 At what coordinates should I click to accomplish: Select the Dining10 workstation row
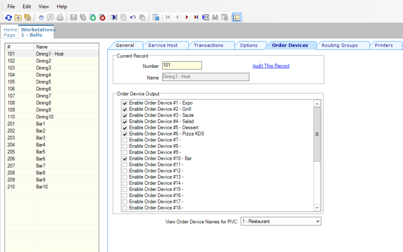[x=52, y=117]
